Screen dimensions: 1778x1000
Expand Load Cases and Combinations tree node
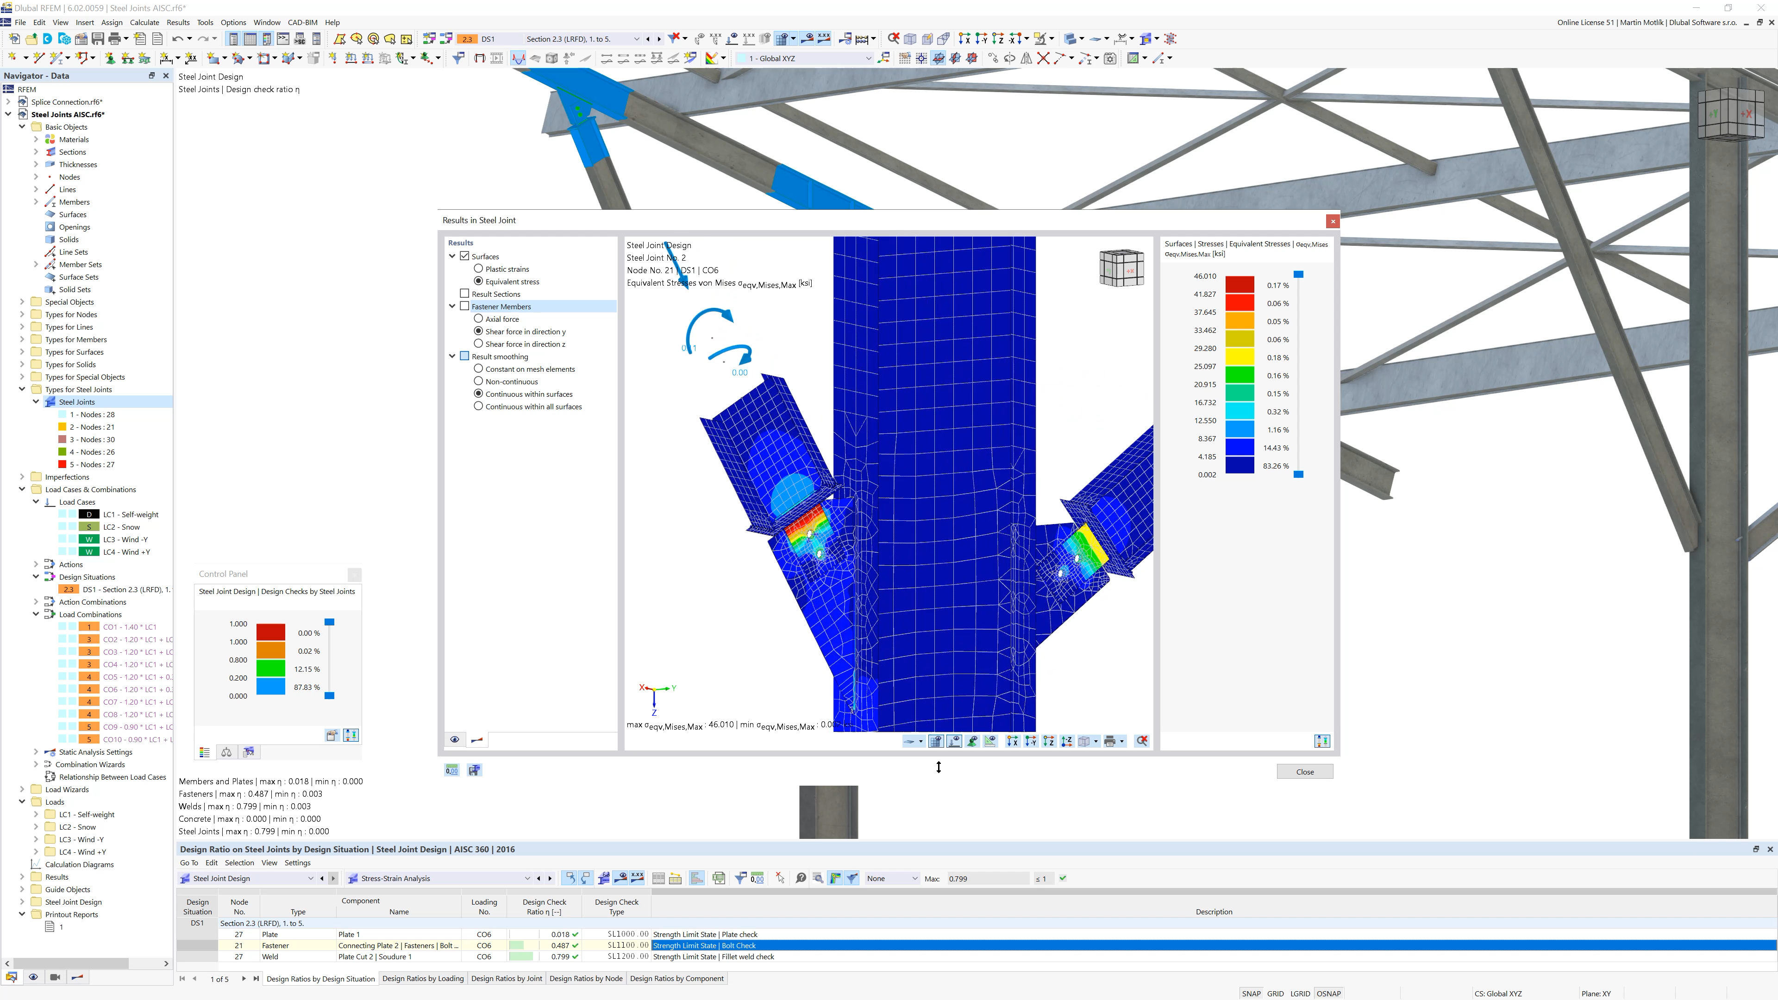click(22, 490)
